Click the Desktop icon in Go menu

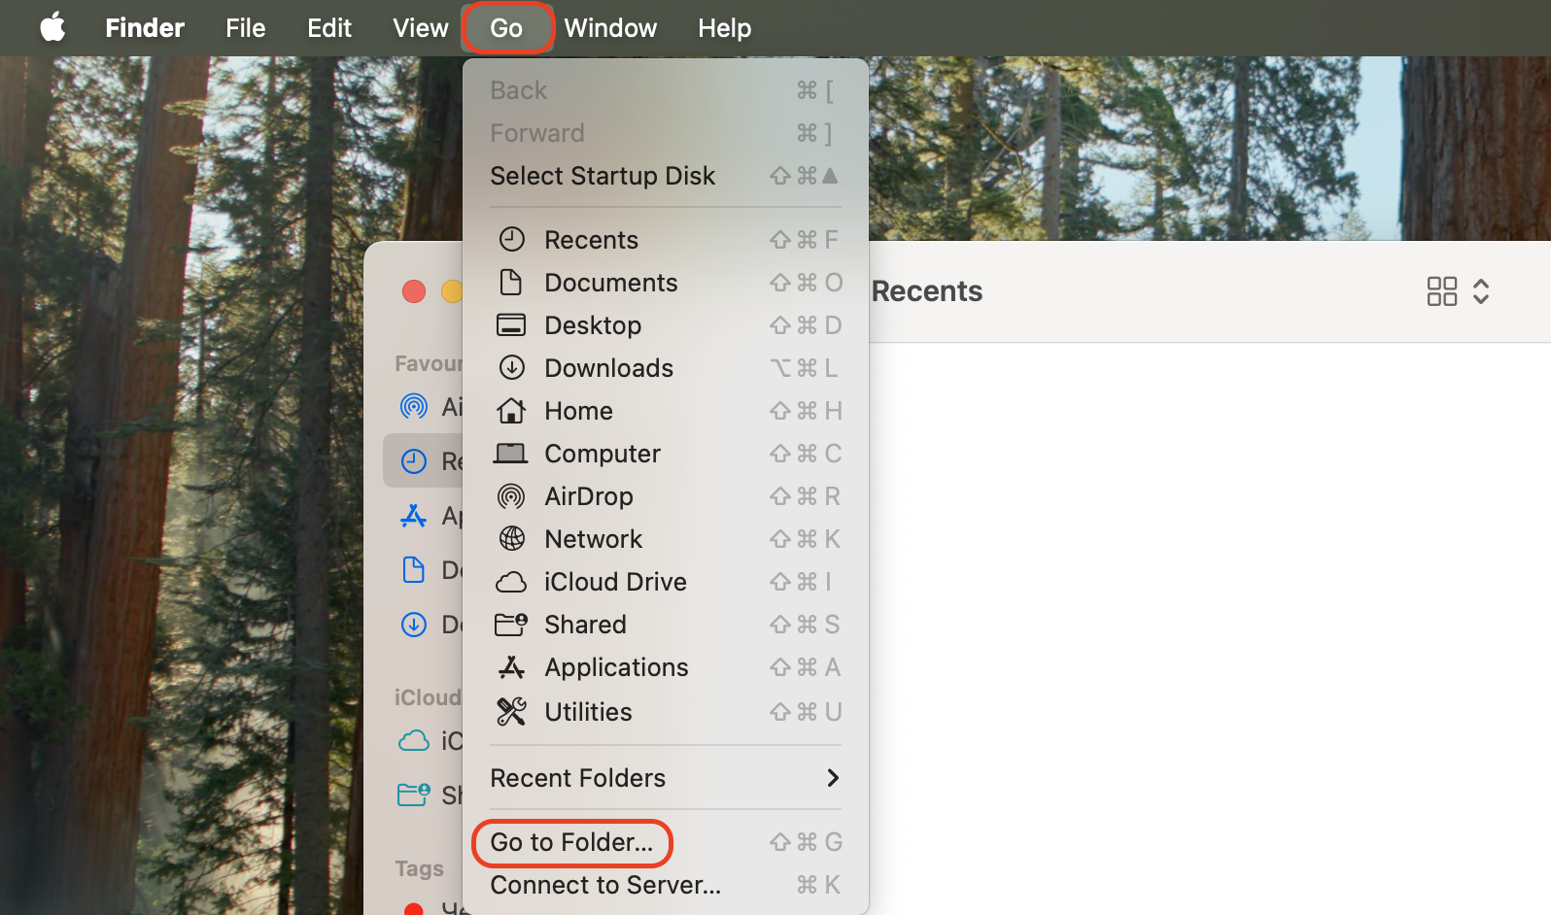click(511, 325)
